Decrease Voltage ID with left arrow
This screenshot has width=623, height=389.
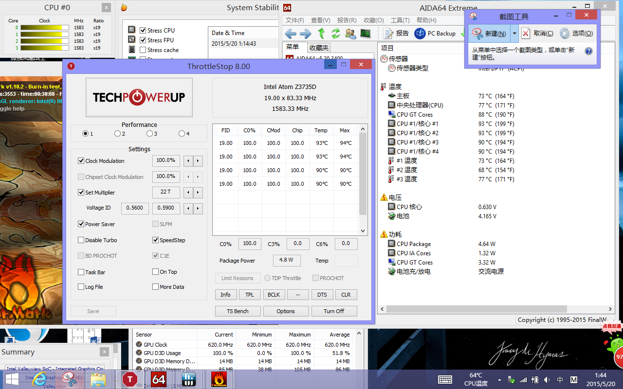point(188,209)
